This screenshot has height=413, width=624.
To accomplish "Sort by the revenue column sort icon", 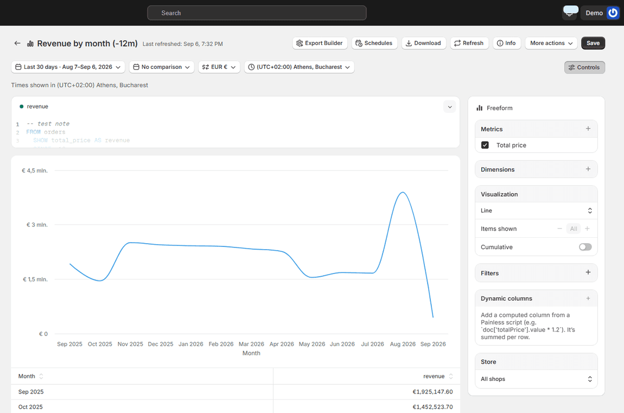I will pyautogui.click(x=450, y=376).
